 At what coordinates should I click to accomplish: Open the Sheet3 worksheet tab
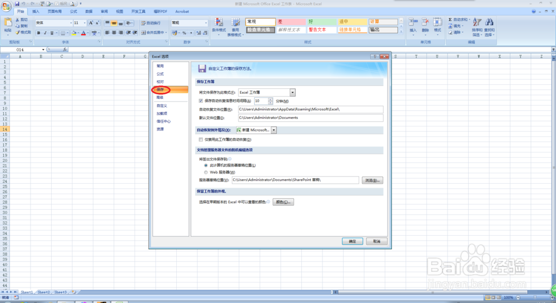[60, 292]
